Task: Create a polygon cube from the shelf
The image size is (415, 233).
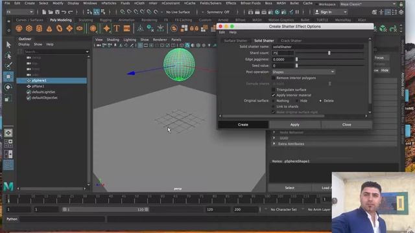Action: (x=29, y=28)
